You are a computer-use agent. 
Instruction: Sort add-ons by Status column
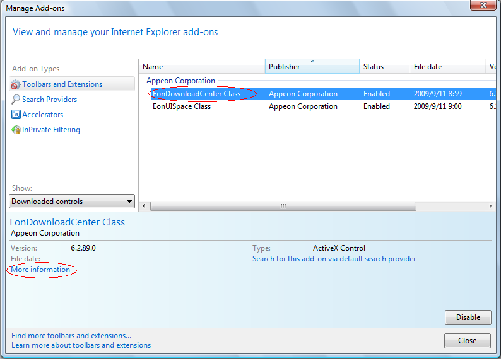pos(385,67)
